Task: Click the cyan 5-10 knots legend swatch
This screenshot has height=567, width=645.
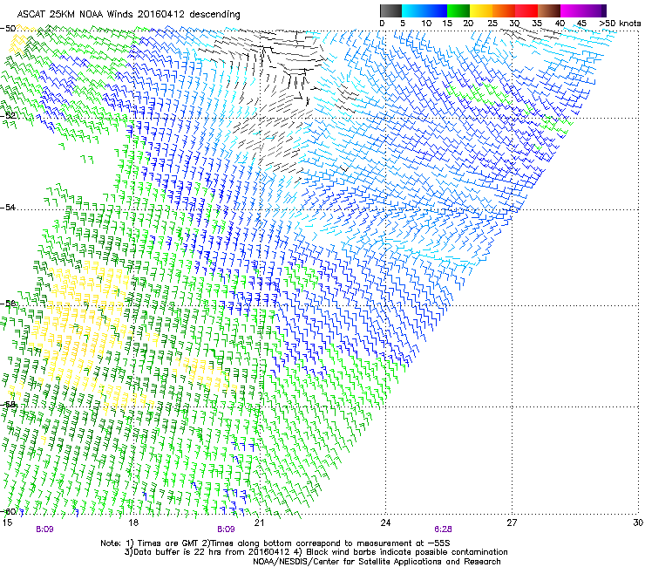Action: [x=413, y=10]
